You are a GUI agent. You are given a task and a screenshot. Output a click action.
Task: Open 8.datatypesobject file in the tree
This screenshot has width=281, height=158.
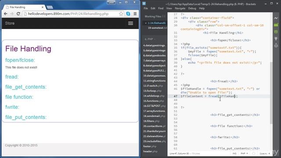(x=154, y=65)
